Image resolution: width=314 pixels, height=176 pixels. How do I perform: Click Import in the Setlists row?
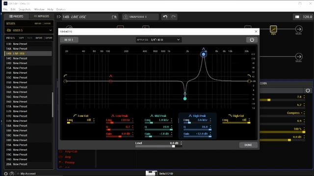pyautogui.click(x=38, y=23)
